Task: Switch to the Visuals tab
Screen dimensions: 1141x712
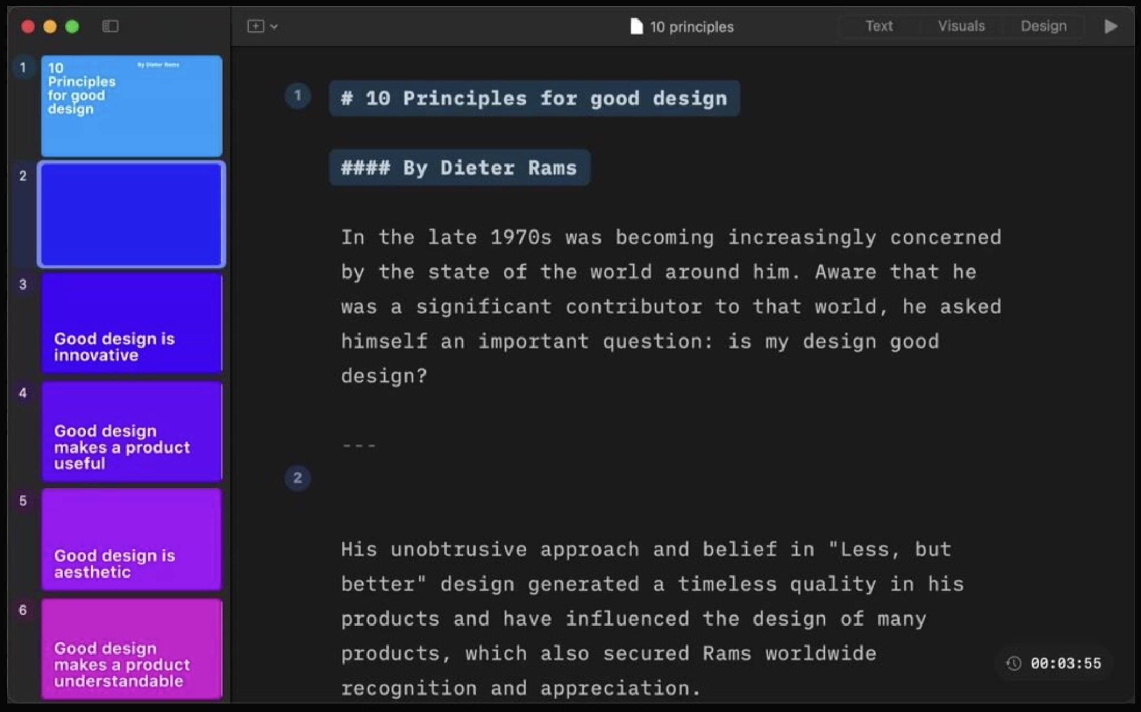Action: [x=961, y=26]
